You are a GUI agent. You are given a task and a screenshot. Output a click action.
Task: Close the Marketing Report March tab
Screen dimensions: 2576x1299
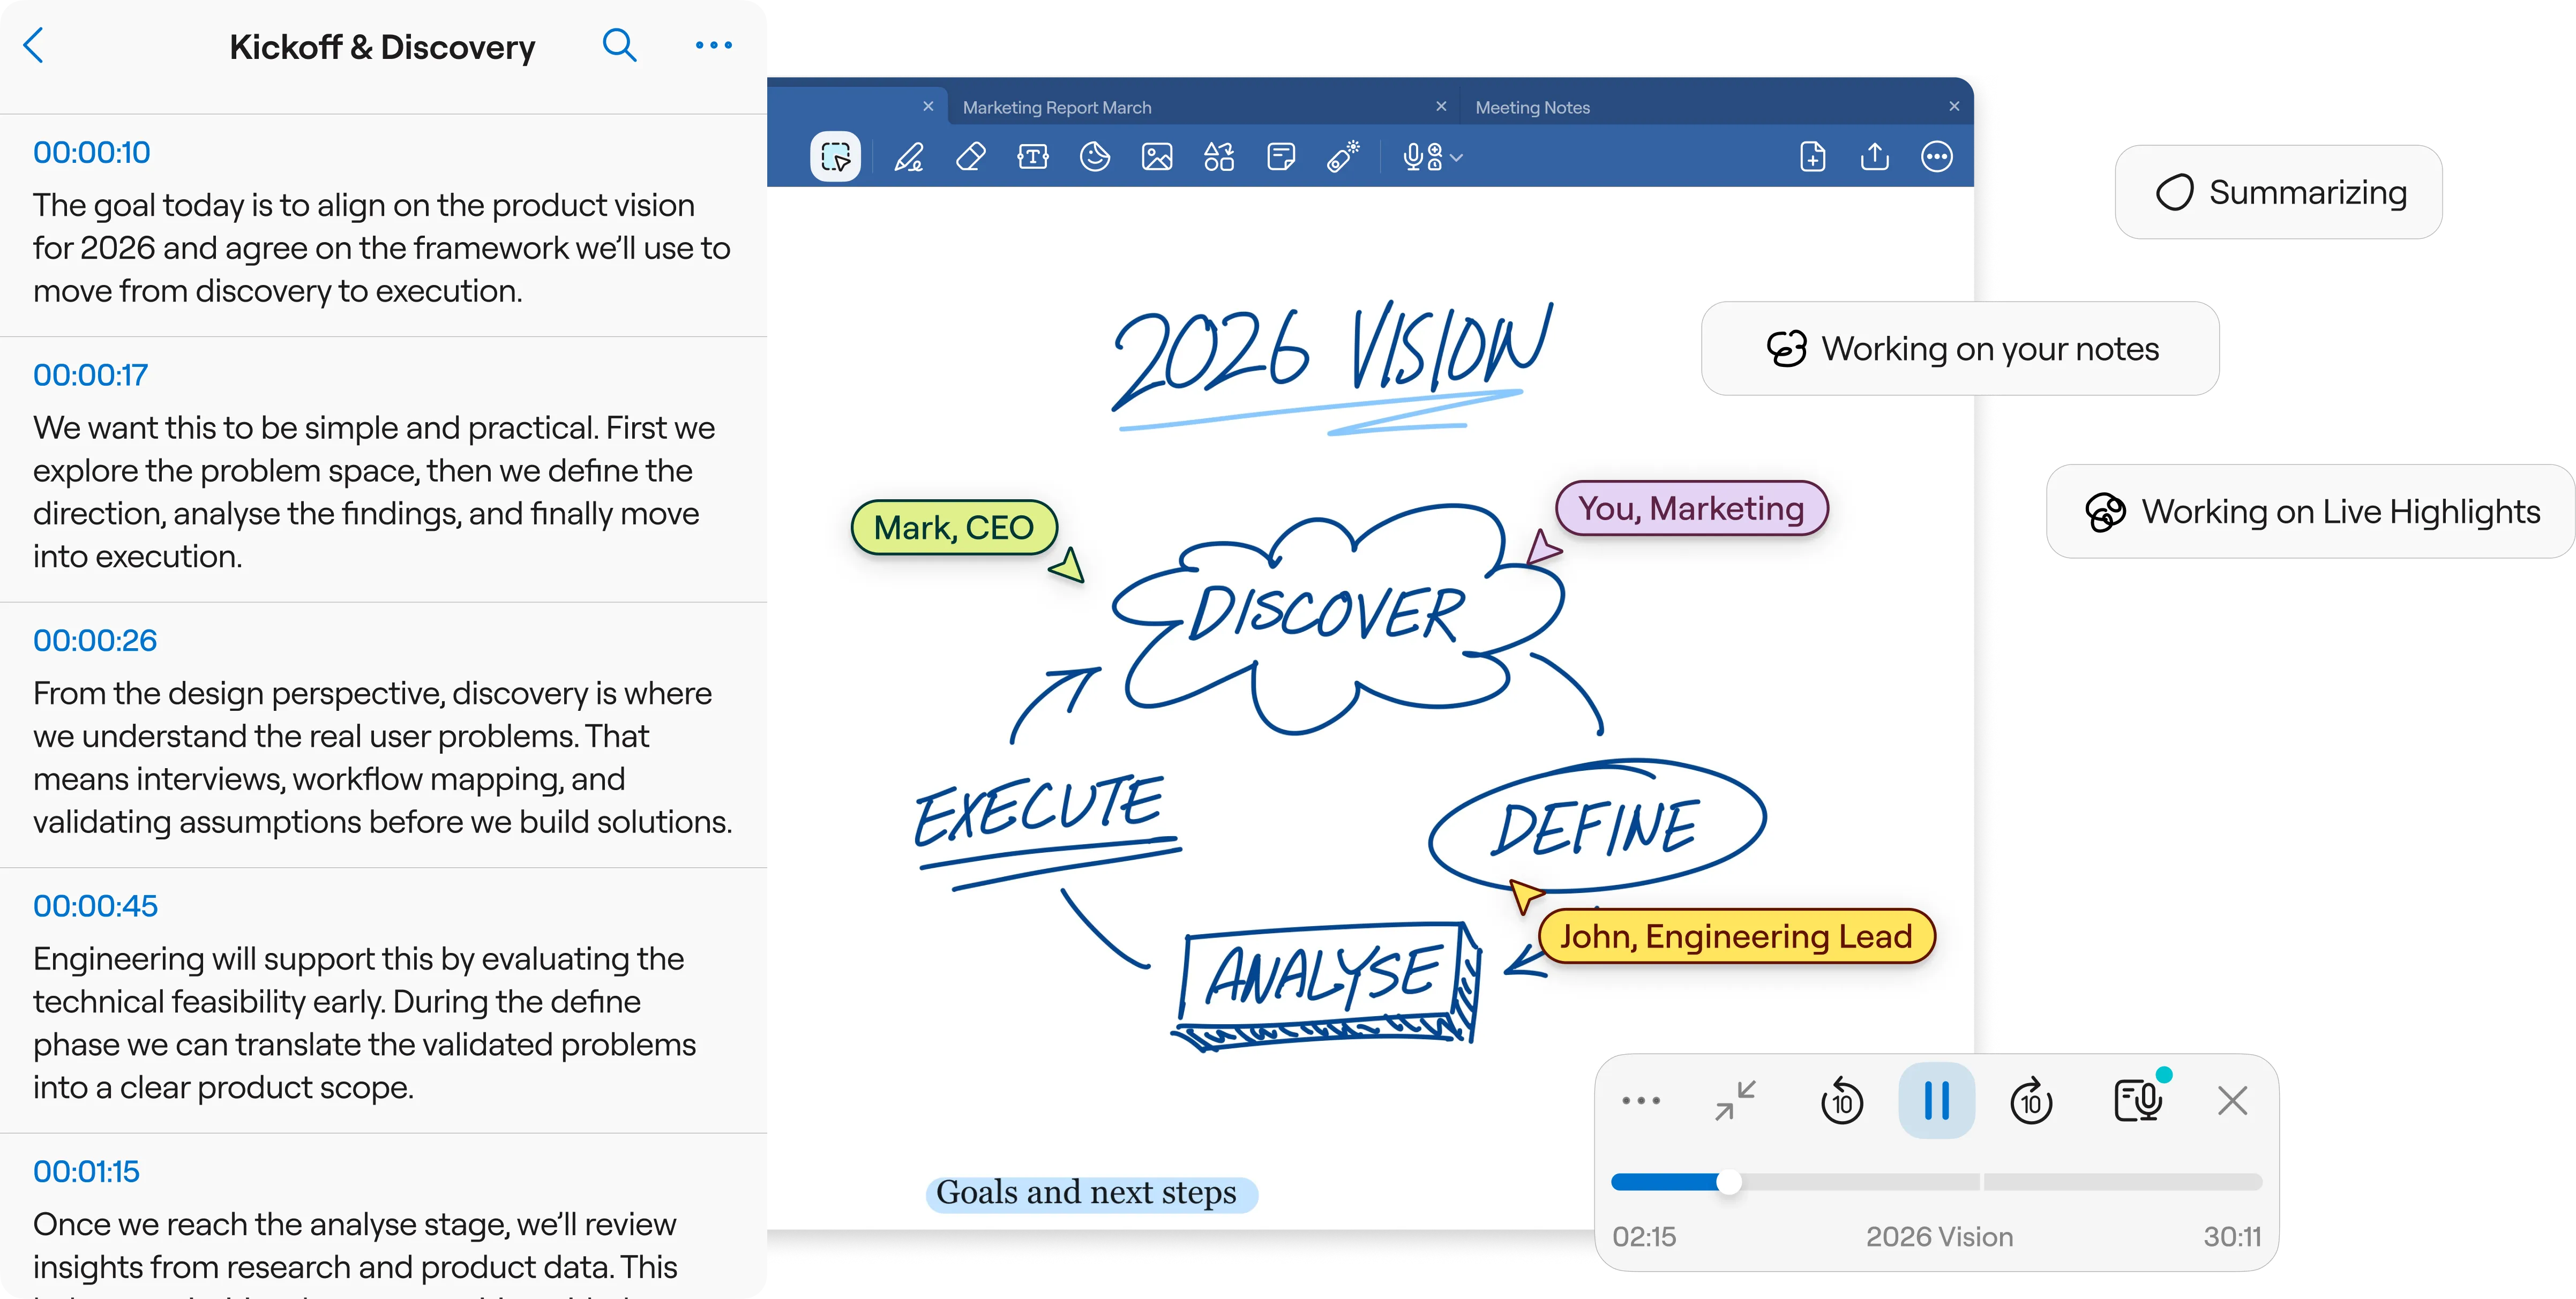pyautogui.click(x=1441, y=106)
